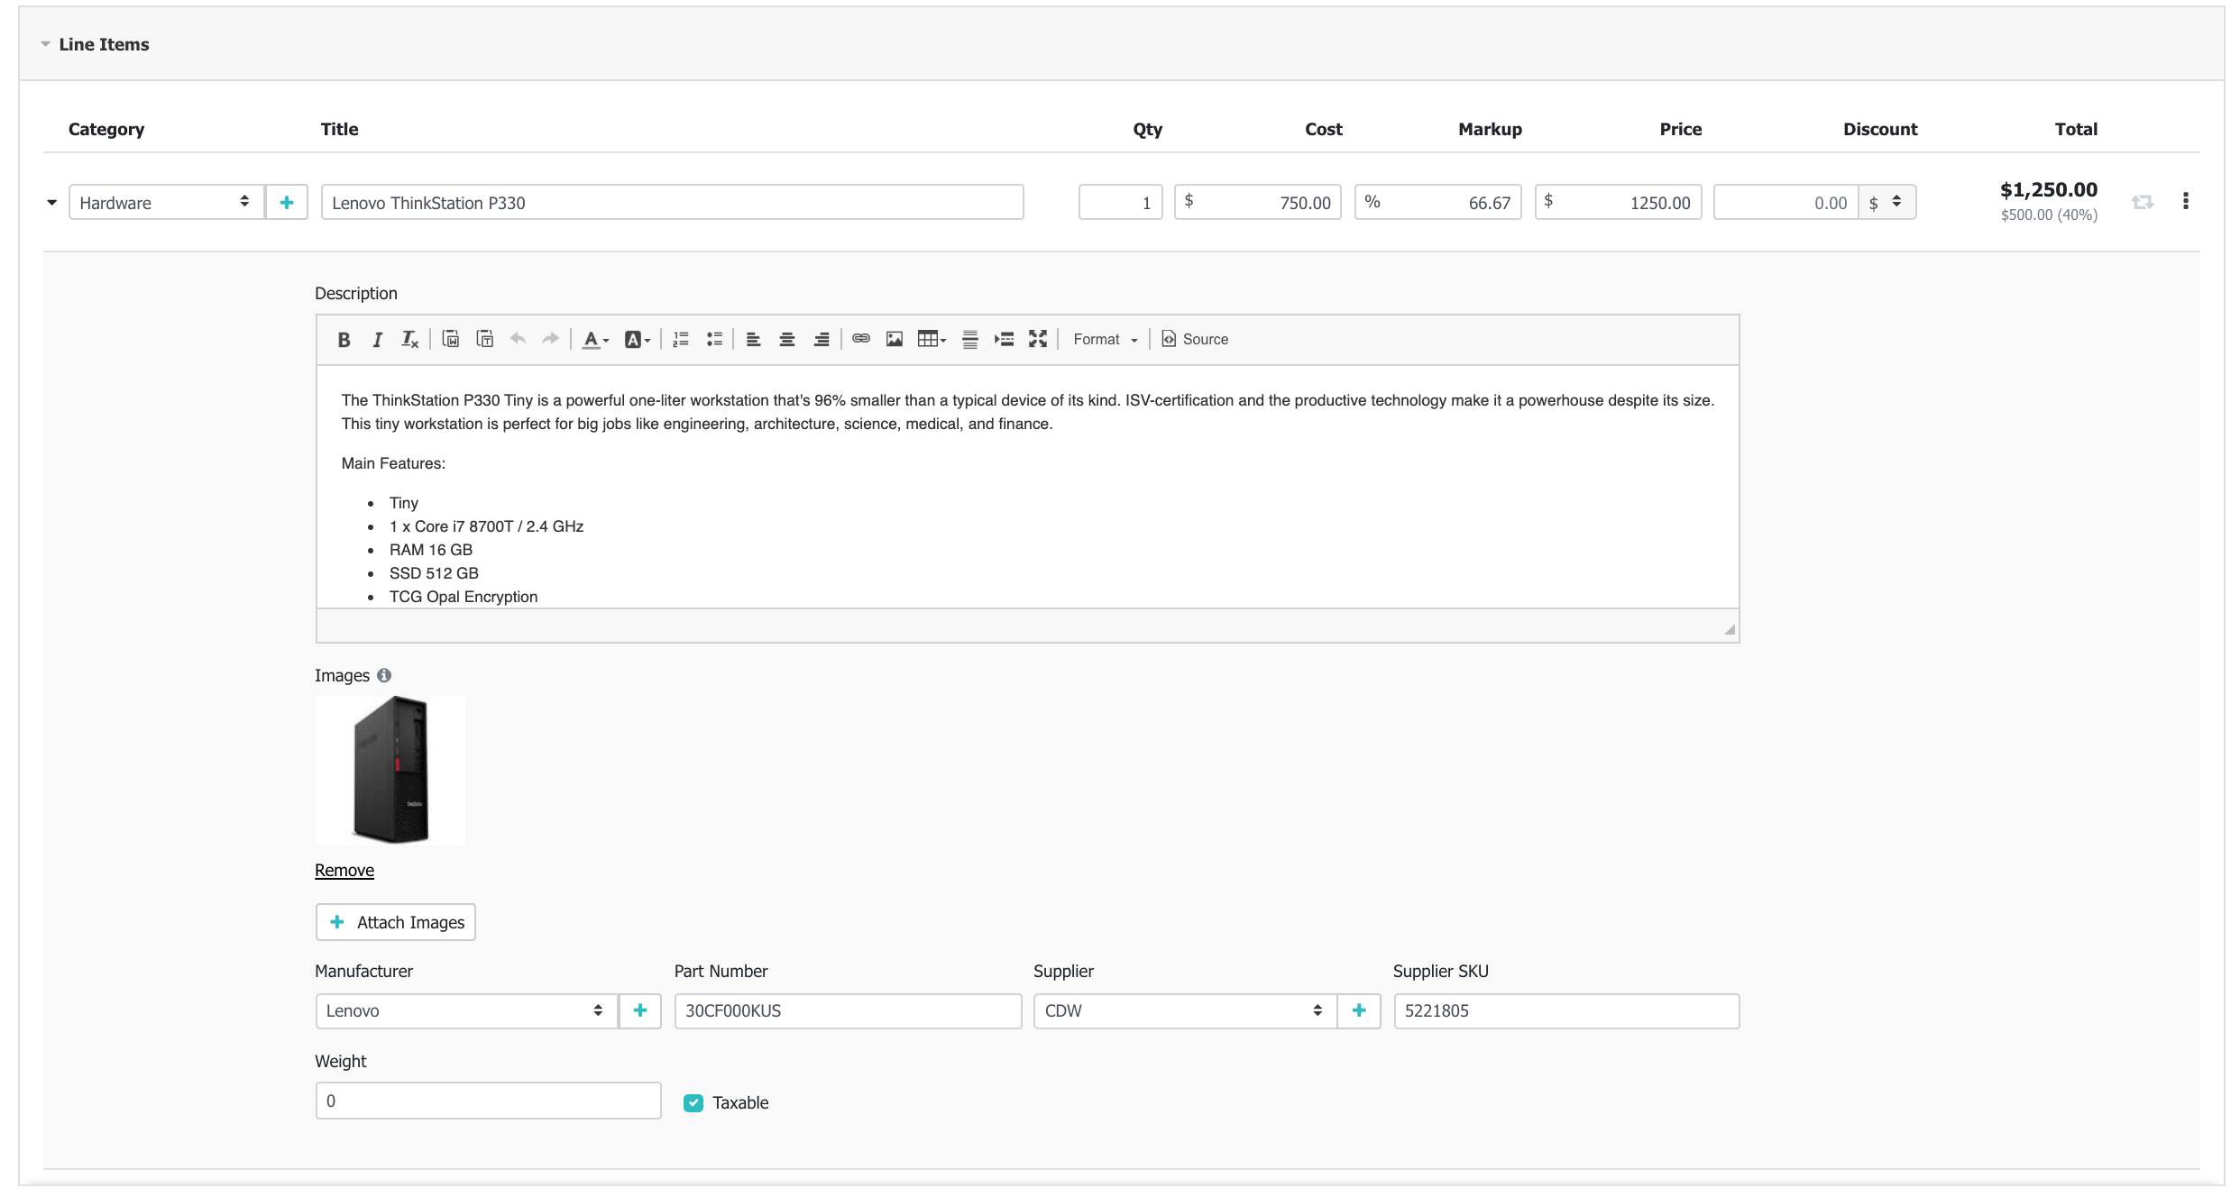Screen dimensions: 2240x1197
Task: Grab the editor resize handle corner
Action: pos(1729,629)
